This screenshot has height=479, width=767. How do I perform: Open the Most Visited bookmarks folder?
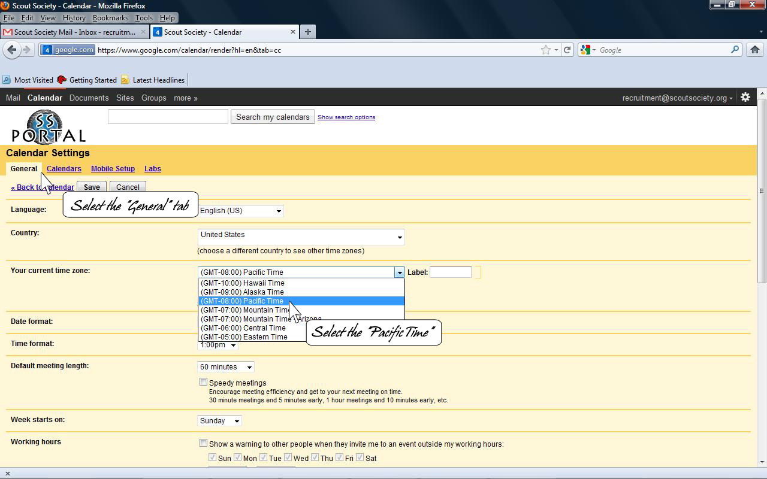(x=28, y=80)
